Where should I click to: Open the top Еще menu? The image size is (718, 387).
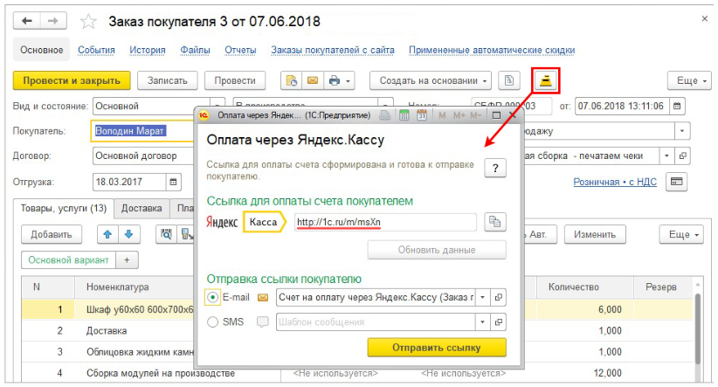point(689,81)
